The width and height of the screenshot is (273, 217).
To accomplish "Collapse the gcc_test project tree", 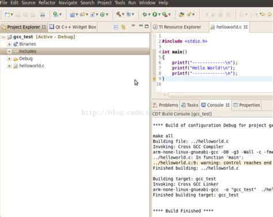I will tap(3, 37).
